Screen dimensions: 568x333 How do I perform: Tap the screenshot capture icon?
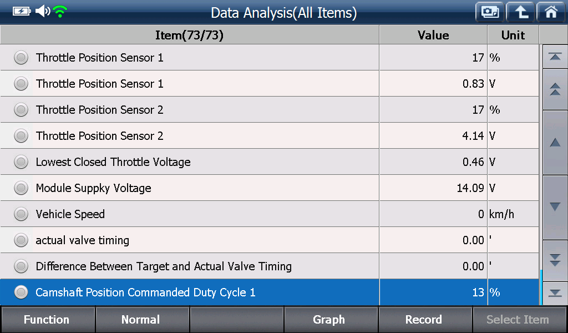click(x=490, y=12)
